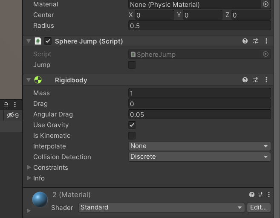Click the Sphere Jump script file icon
Image resolution: width=280 pixels, height=218 pixels.
pos(38,41)
